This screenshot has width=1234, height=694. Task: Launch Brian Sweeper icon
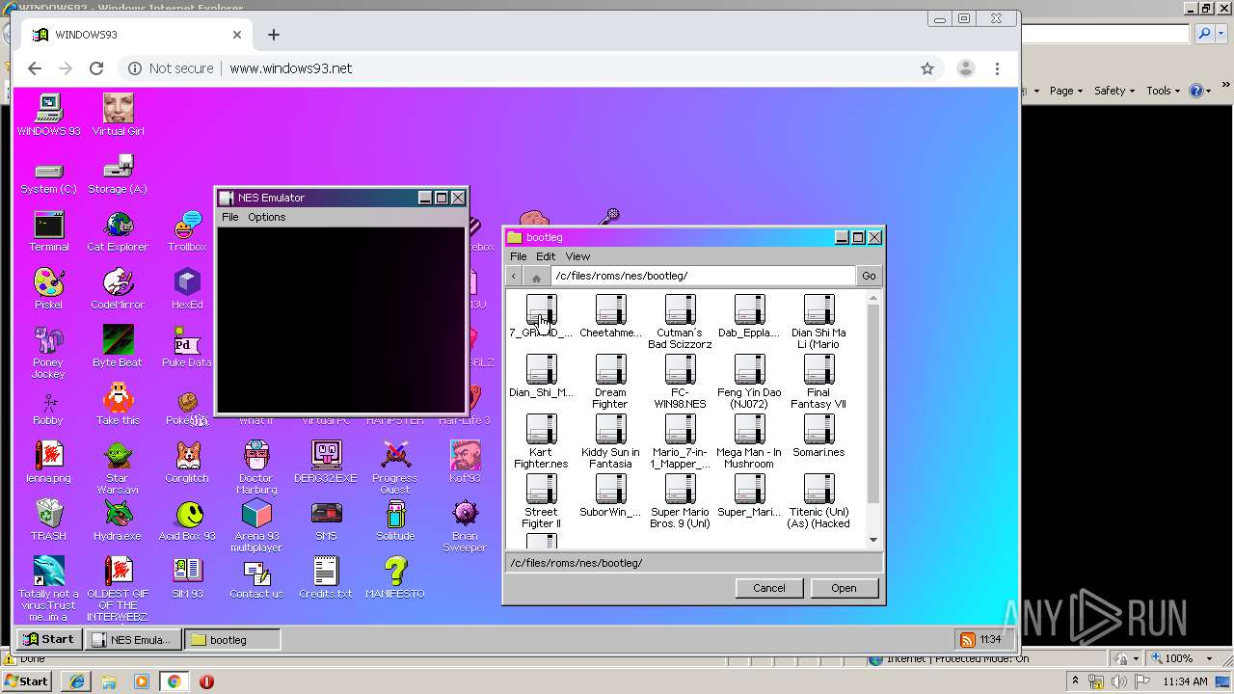pyautogui.click(x=465, y=526)
